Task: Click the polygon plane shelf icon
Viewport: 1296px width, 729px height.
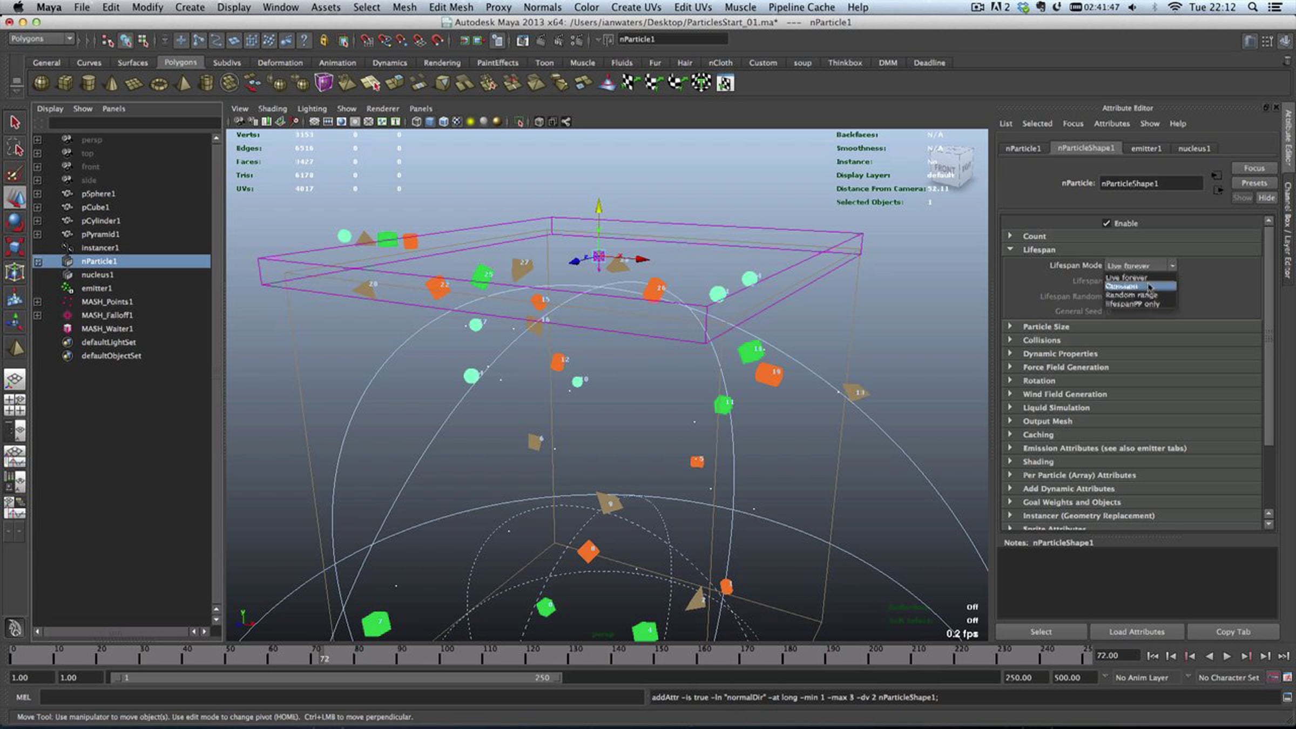Action: [x=134, y=83]
